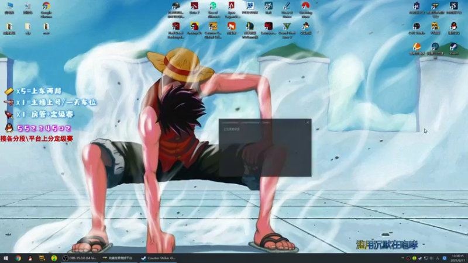Screen dimensions: 468x263
Task: Select the 5E platform shortcut with S logo
Action: pos(454,8)
